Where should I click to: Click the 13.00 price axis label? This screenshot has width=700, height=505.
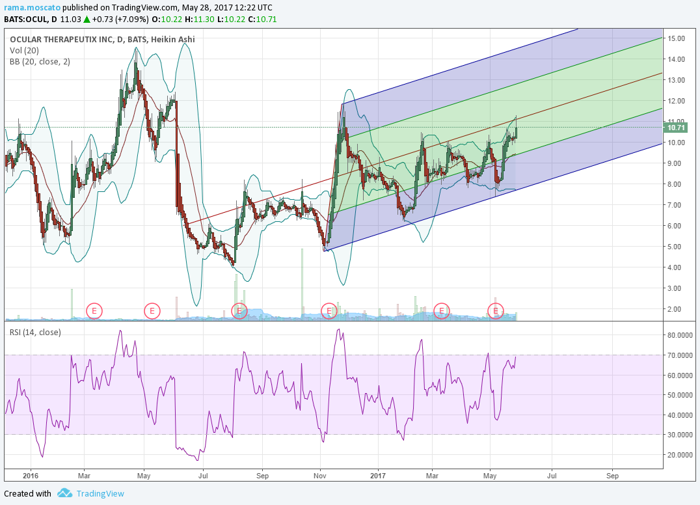click(x=677, y=80)
